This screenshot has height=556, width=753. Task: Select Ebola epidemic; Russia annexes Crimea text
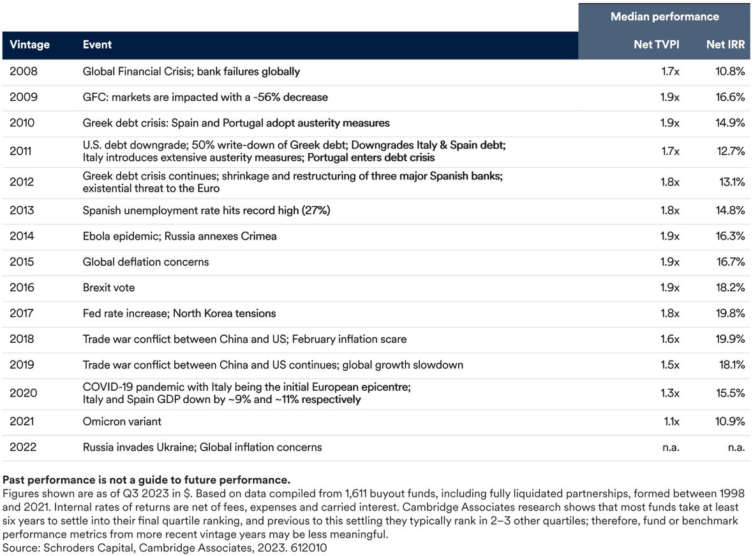(x=179, y=236)
